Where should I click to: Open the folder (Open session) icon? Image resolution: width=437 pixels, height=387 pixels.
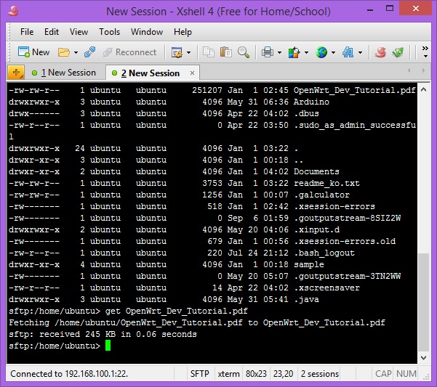point(63,52)
